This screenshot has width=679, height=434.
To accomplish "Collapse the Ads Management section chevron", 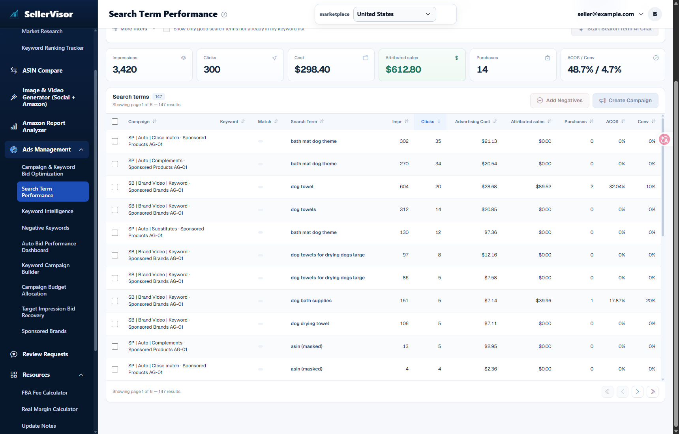I will coord(81,150).
